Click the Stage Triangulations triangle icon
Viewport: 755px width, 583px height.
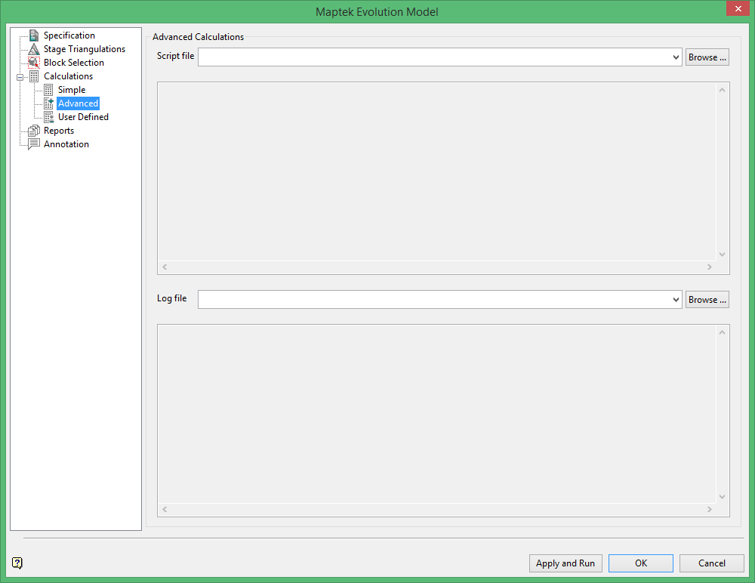32,48
